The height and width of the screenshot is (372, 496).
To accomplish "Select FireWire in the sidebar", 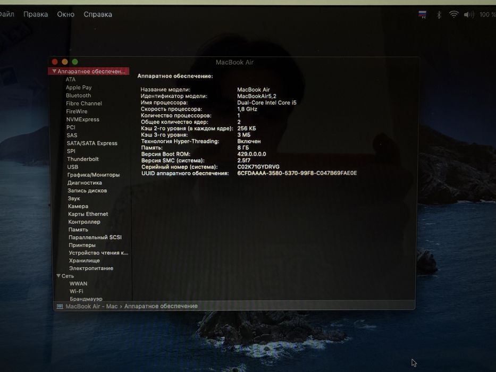I will (x=77, y=112).
